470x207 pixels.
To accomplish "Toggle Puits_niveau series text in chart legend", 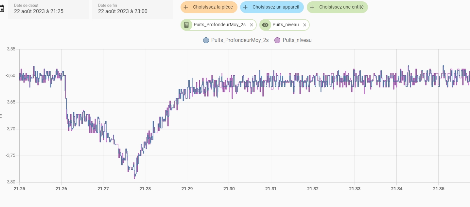I will [x=297, y=40].
